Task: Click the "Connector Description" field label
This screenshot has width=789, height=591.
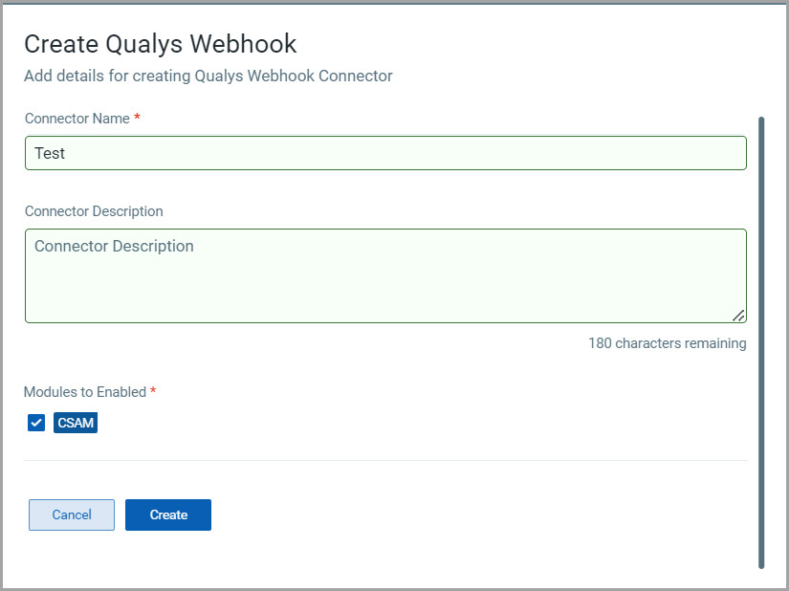Action: coord(94,211)
